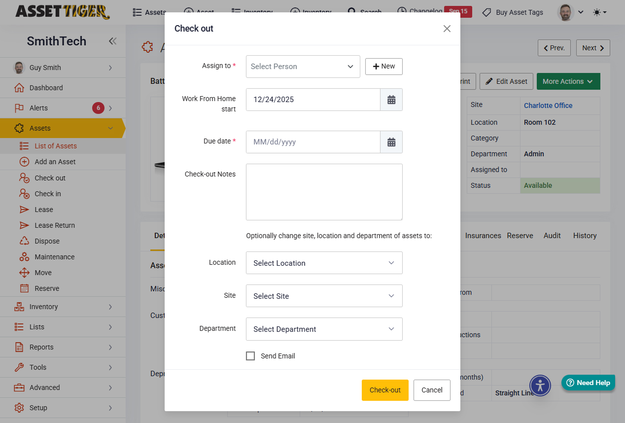
Task: Open calendar picker for Work From Home start
Action: coord(391,100)
